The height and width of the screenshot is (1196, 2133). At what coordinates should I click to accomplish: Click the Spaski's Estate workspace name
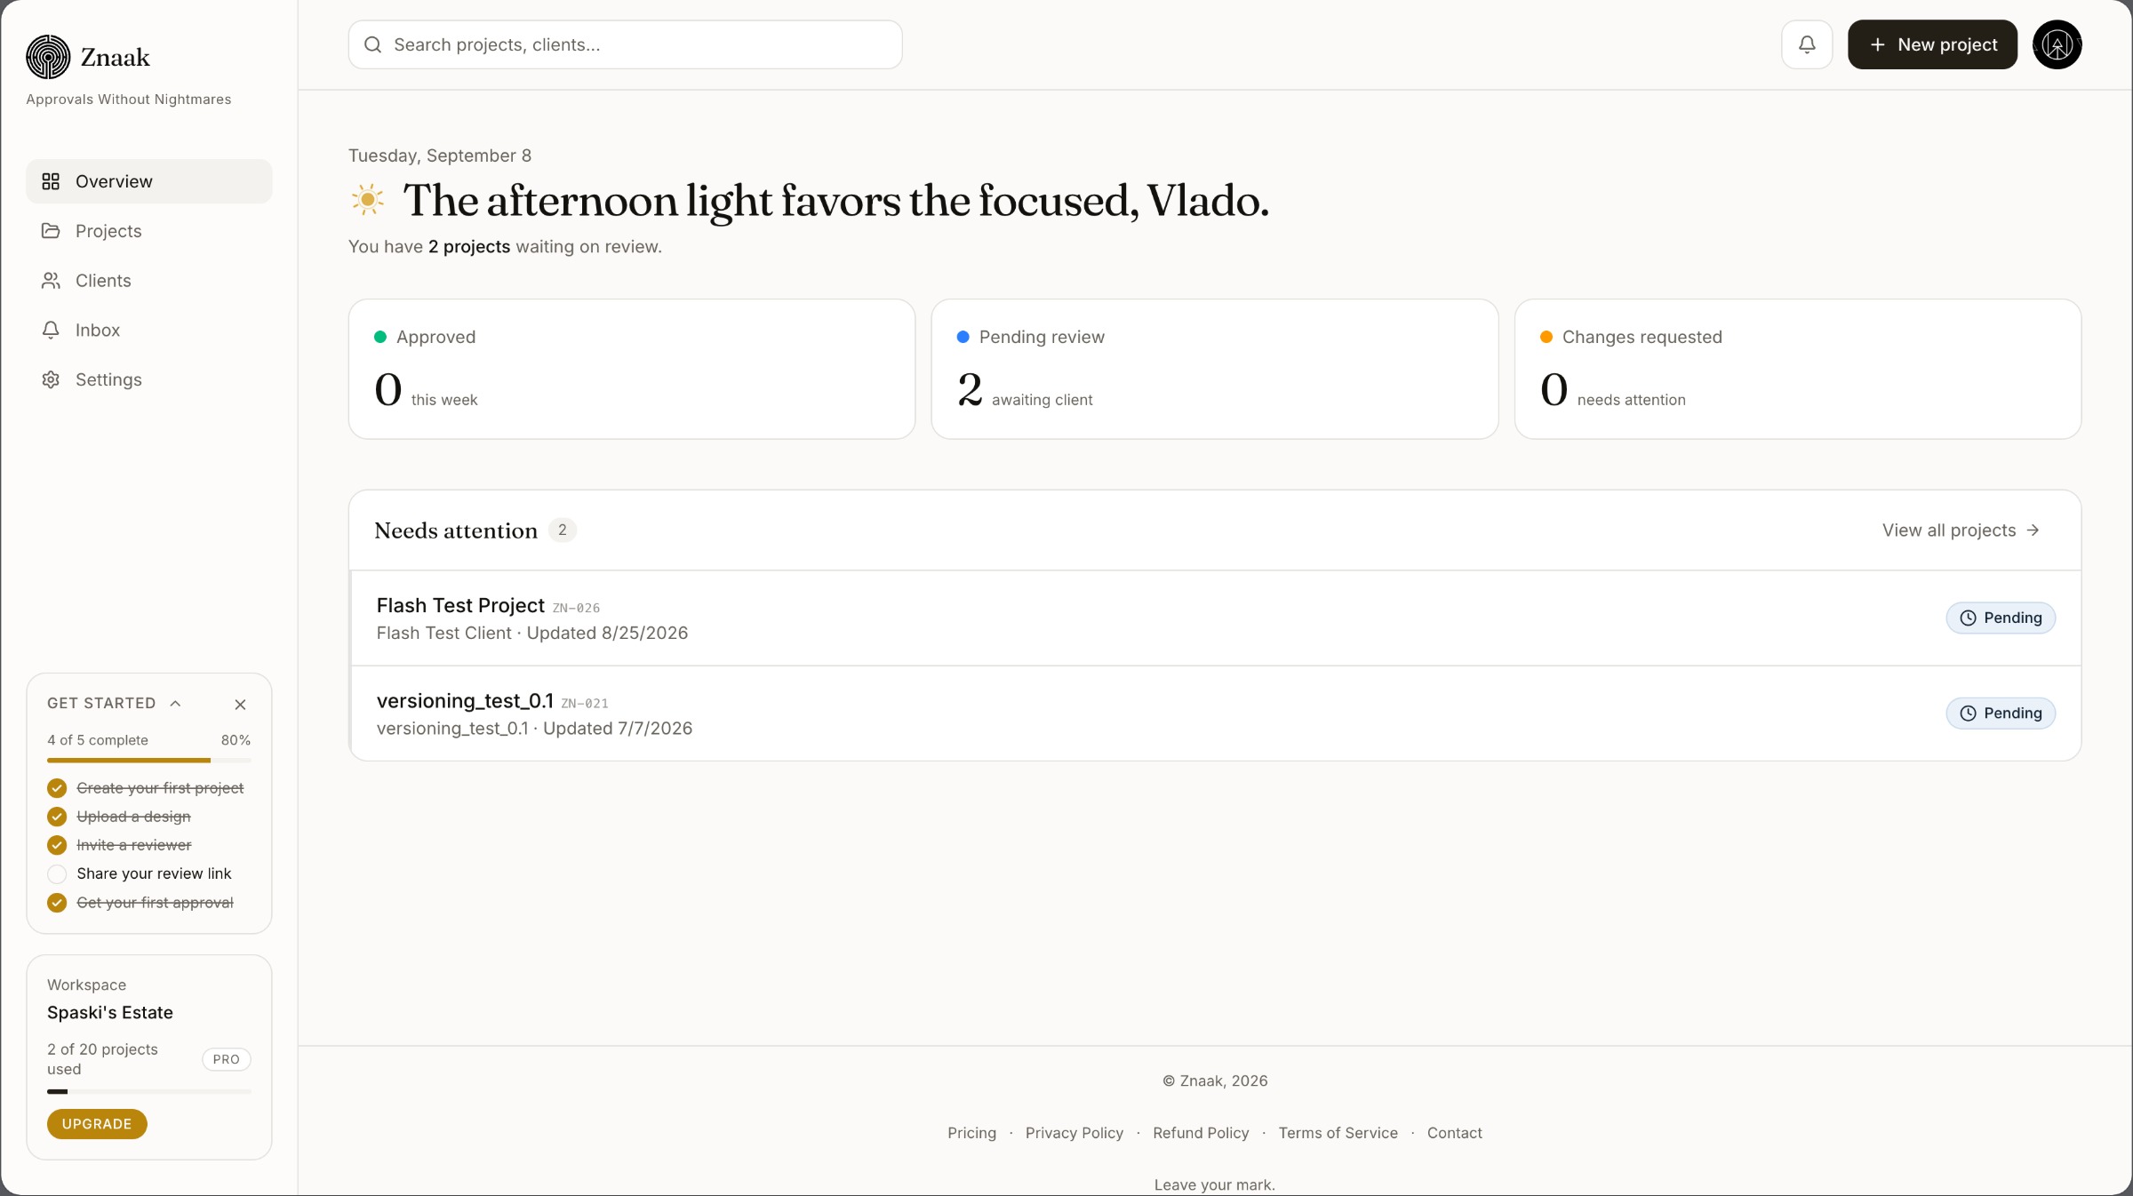(x=110, y=1013)
